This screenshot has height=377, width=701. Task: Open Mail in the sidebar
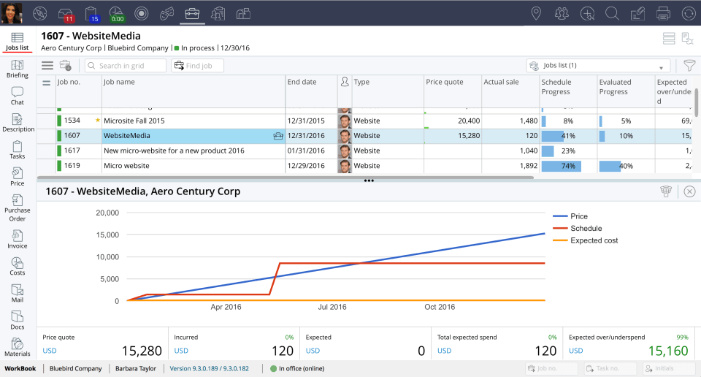(17, 294)
